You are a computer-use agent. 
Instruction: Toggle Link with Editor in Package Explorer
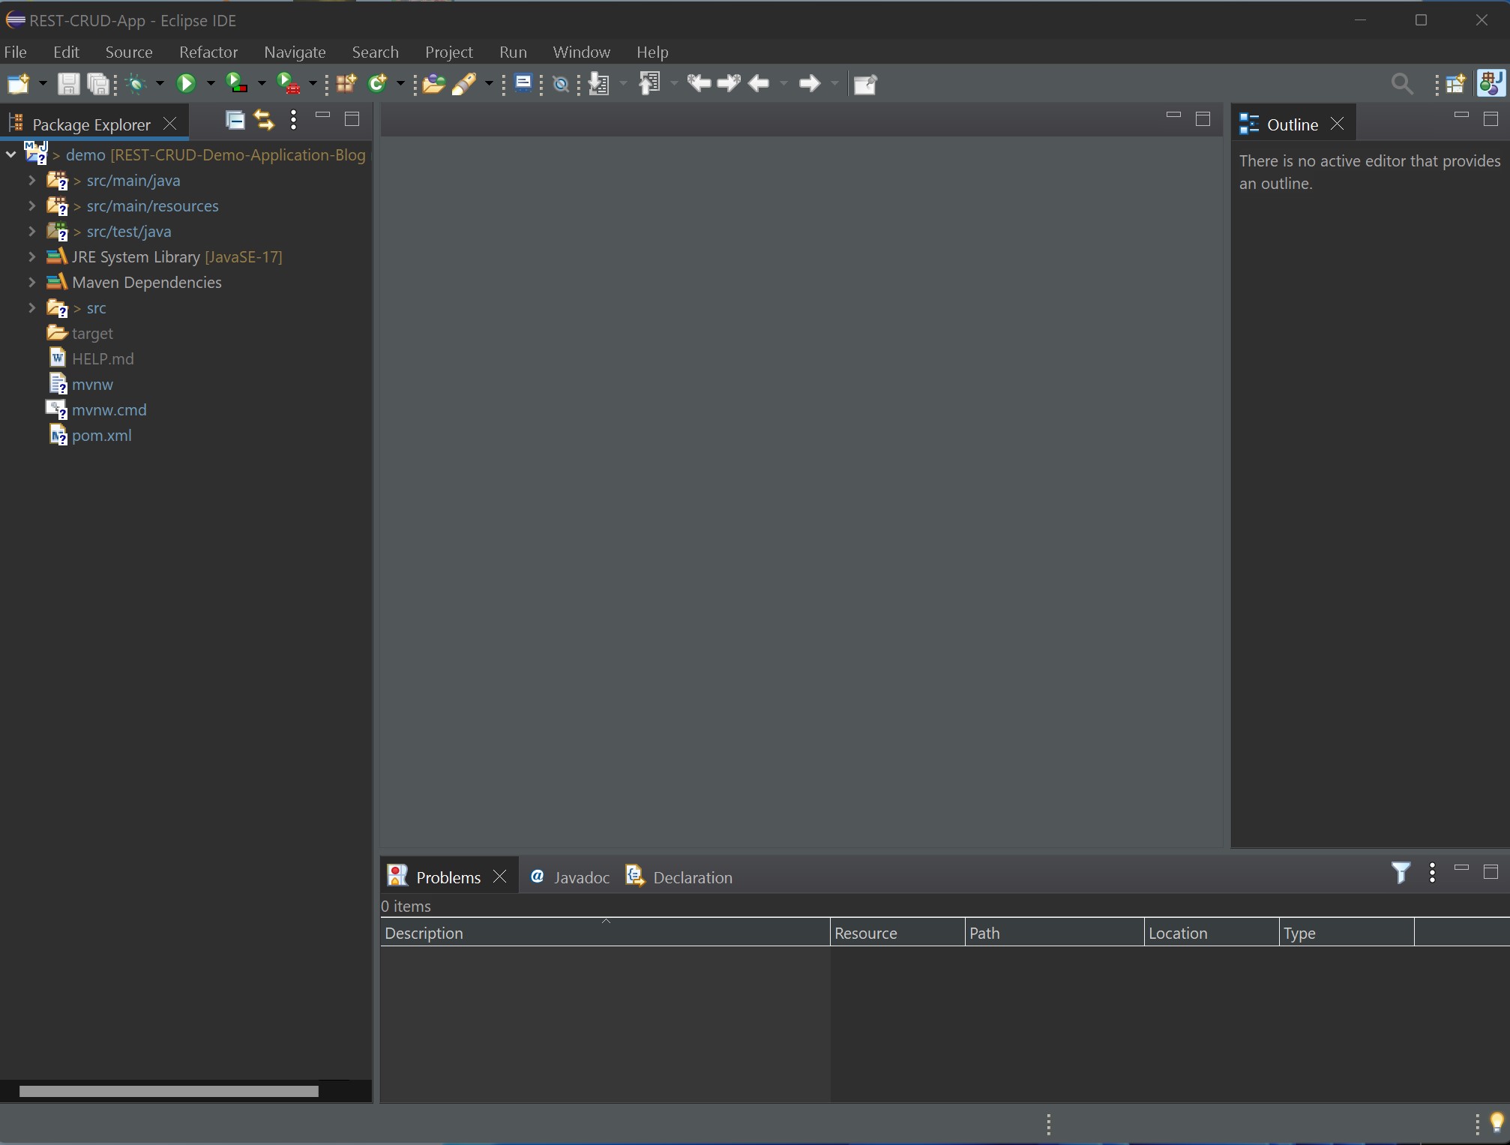[264, 120]
